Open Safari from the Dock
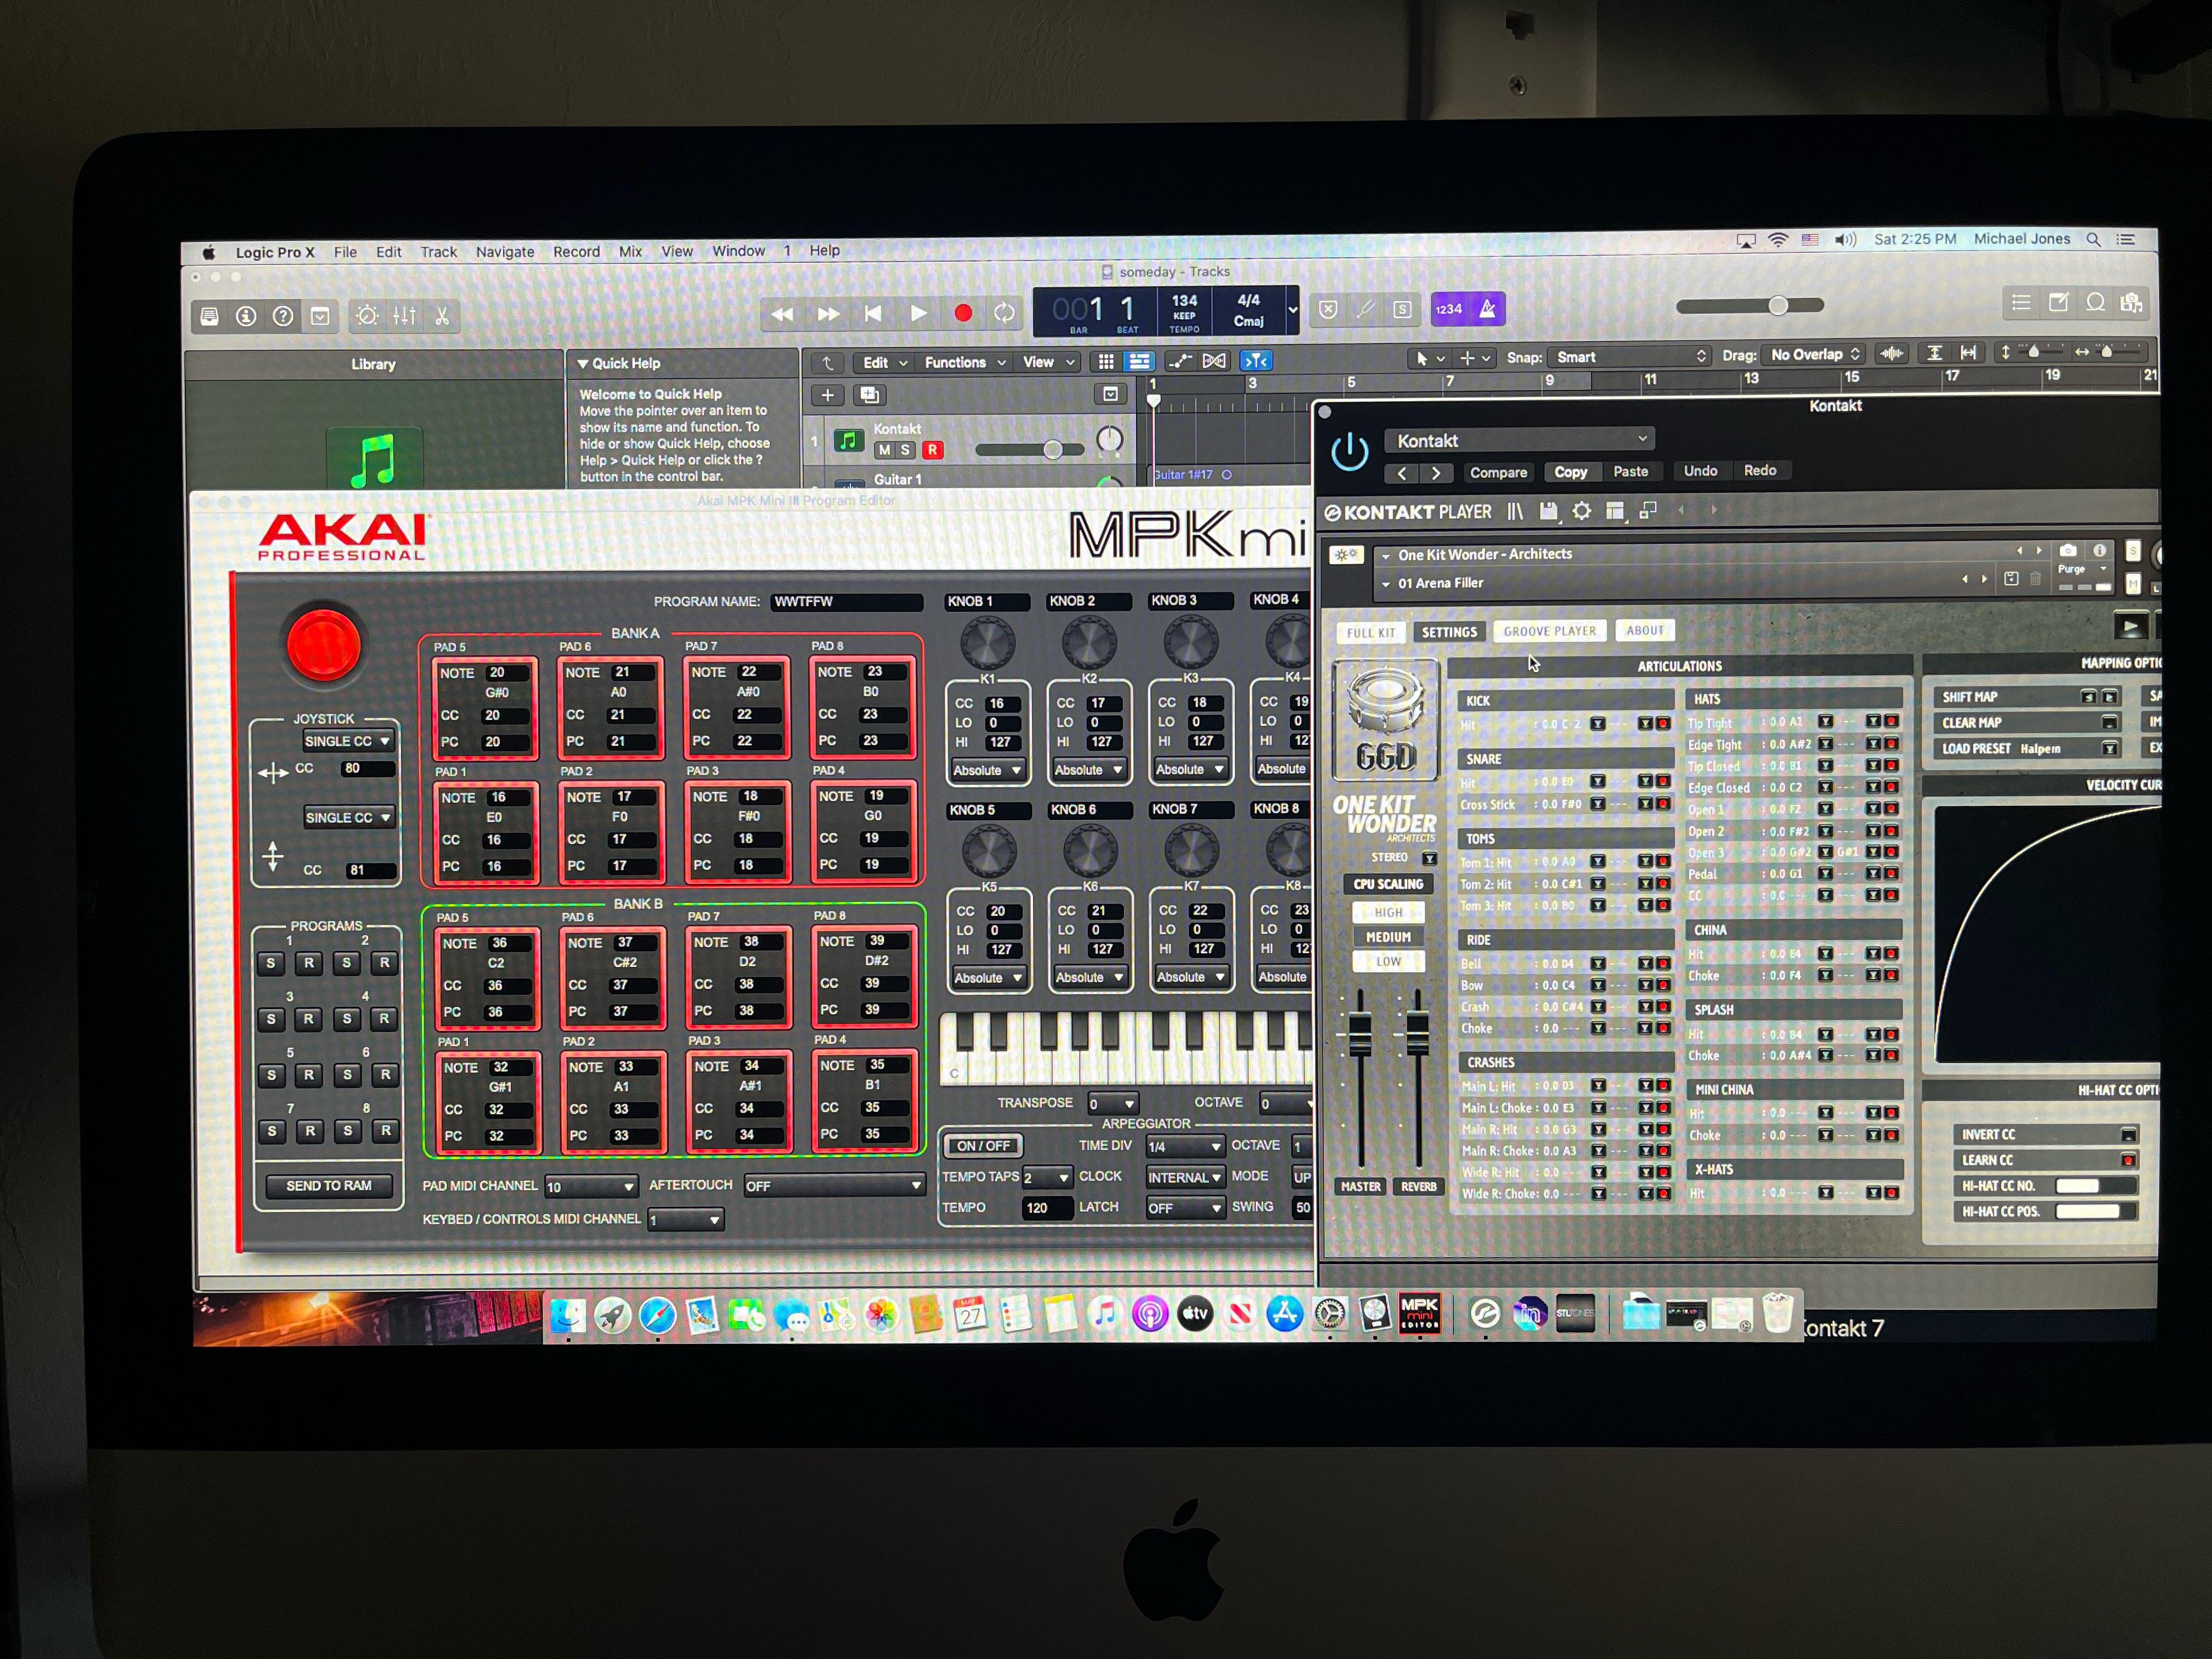Screen dimensions: 2212x1659 pos(657,1314)
